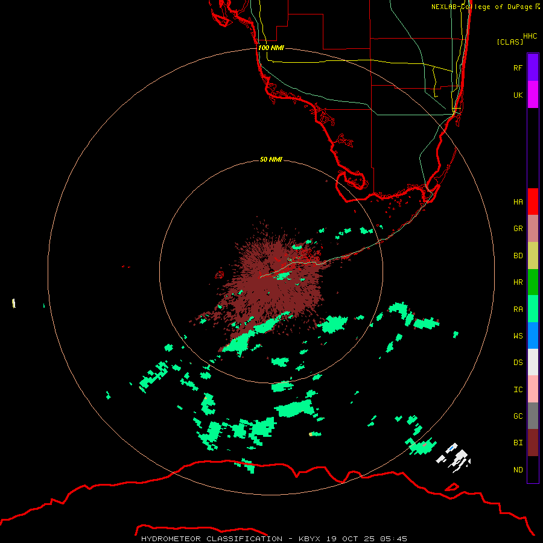The image size is (543, 543).
Task: Click the UK magenta legend swatch
Action: click(x=533, y=95)
